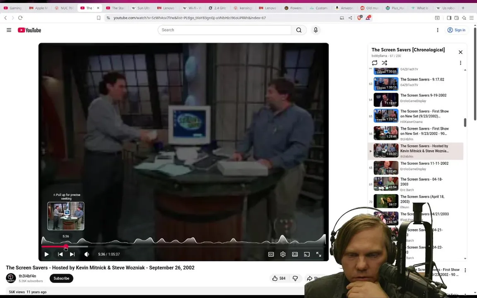Mute the video volume

pos(87,254)
